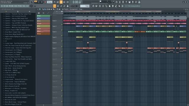Open the playlist options menu arrow
The image size is (189, 106).
click(x=38, y=9)
